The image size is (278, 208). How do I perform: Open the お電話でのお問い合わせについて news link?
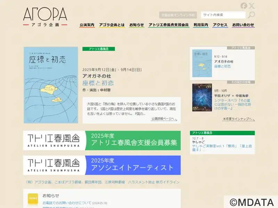[67, 203]
